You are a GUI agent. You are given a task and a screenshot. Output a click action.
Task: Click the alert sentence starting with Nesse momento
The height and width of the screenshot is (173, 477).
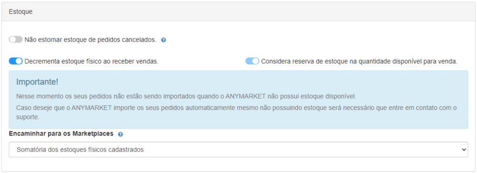pyautogui.click(x=186, y=96)
